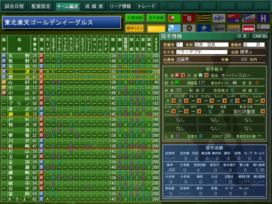
Task: Select pitcher row 網島 number 15
Action: pos(80,114)
